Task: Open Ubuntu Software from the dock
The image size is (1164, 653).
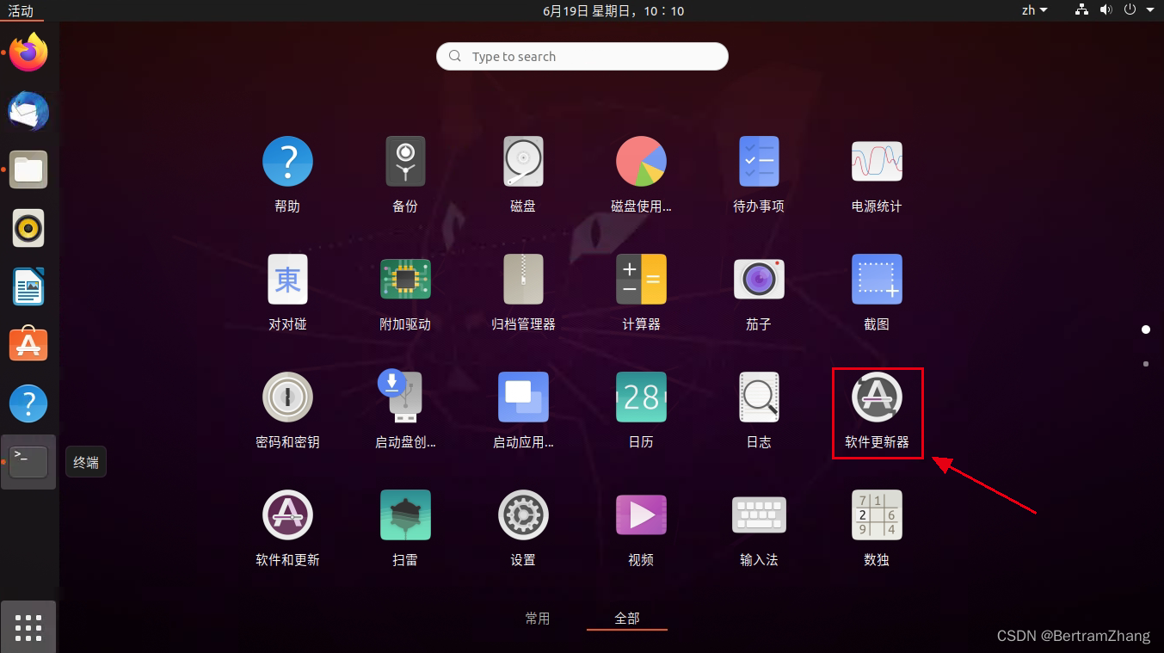Action: [x=28, y=344]
